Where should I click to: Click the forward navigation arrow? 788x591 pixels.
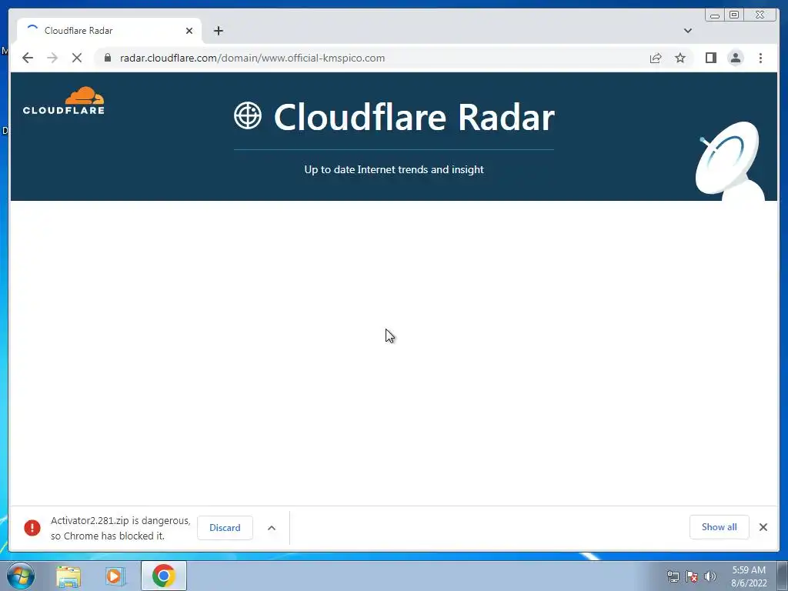click(52, 58)
